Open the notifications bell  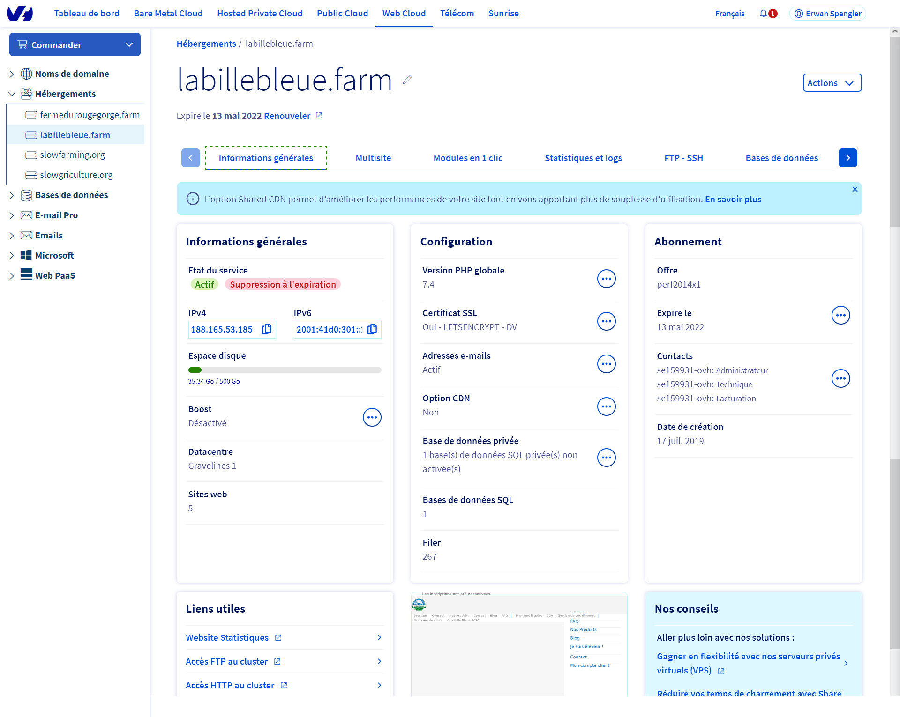click(764, 14)
